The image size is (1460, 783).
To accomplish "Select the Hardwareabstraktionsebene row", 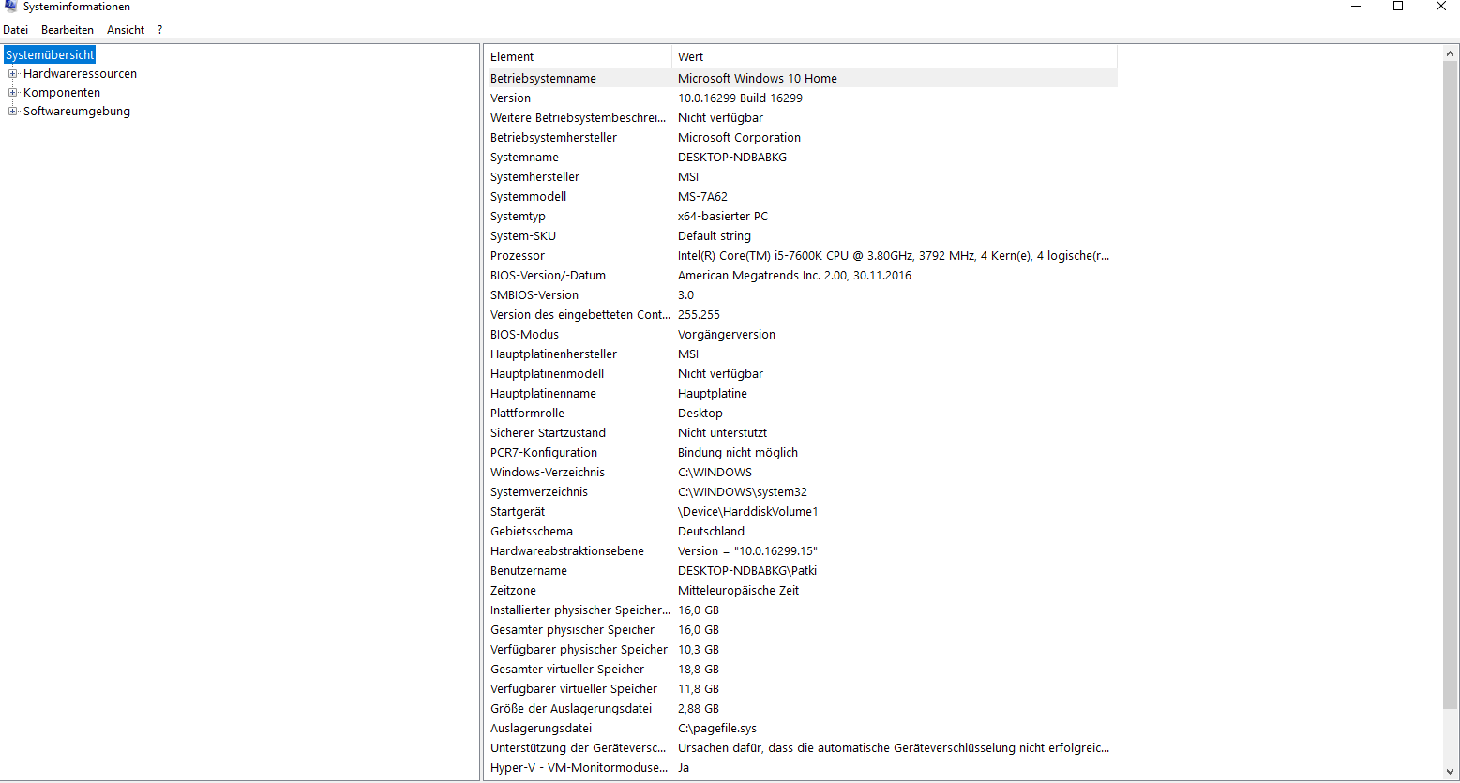I will [x=801, y=551].
